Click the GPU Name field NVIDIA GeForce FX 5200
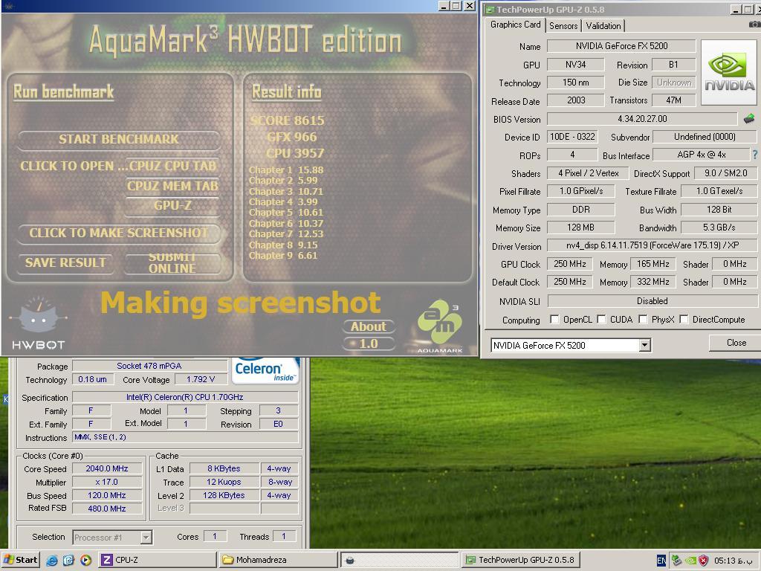 pyautogui.click(x=621, y=46)
